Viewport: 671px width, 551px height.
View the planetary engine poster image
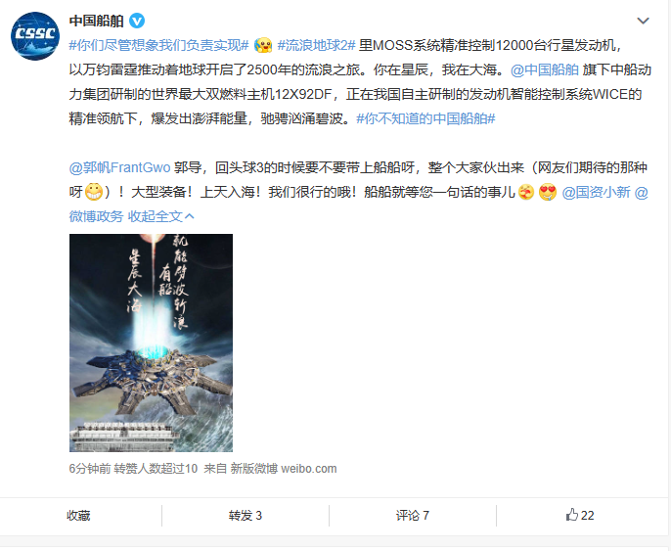(151, 343)
